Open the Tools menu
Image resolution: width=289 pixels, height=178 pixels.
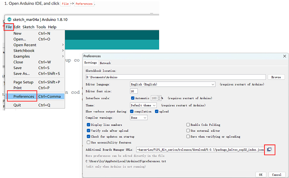(x=41, y=27)
